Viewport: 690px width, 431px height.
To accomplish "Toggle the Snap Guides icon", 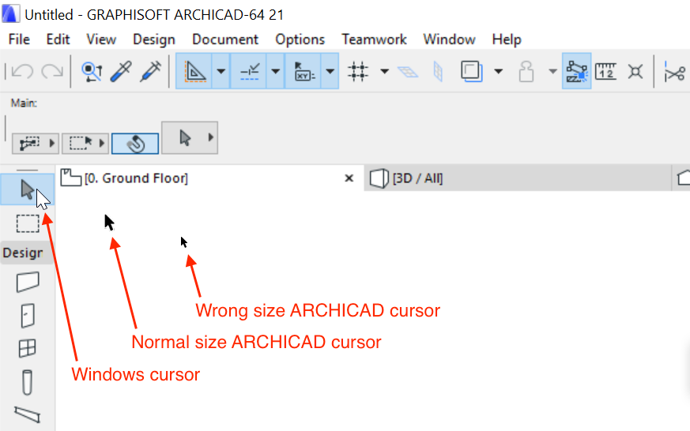I will click(x=249, y=71).
